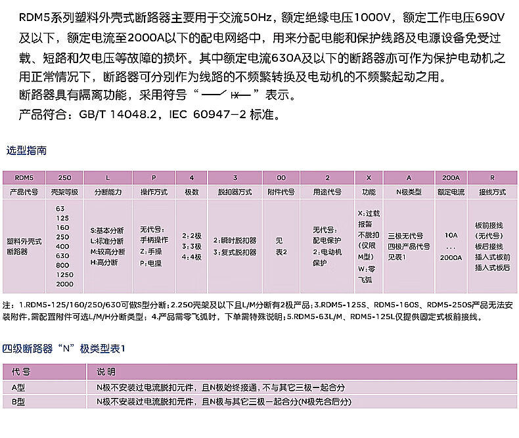
Task: Click the 四级断路器 N极类型表1 heading
Action: point(63,349)
